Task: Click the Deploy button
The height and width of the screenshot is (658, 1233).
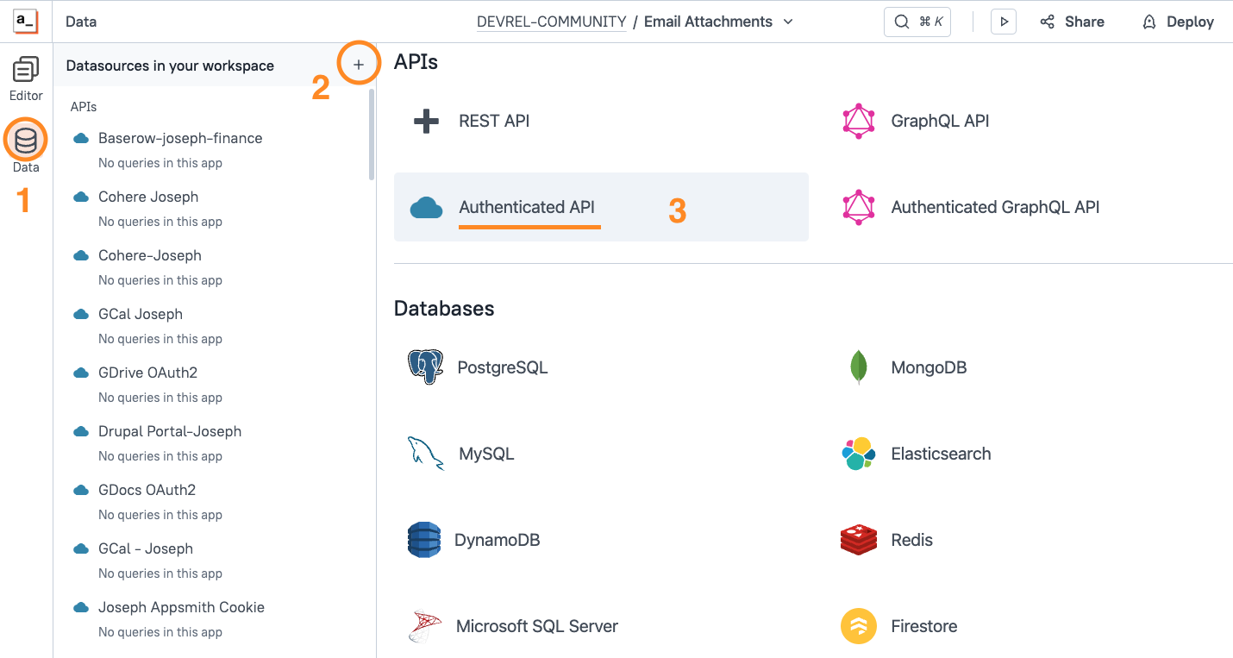Action: click(x=1178, y=22)
